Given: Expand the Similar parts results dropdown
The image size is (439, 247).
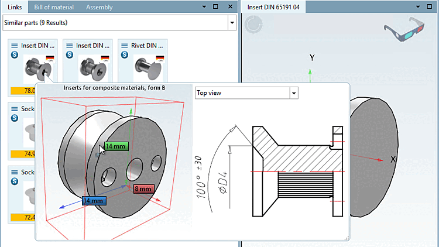Looking at the screenshot, I should [232, 23].
